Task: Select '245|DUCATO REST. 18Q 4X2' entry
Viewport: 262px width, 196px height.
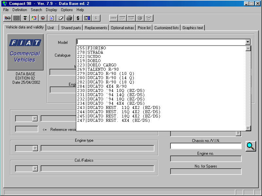Action: (161, 116)
